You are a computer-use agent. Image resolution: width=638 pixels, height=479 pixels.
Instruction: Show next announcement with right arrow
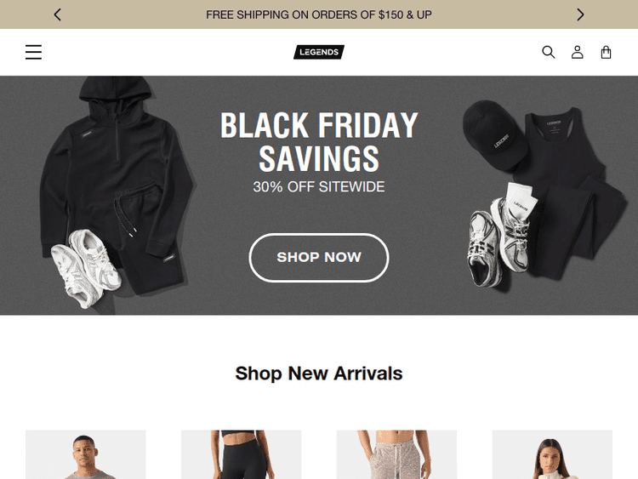(580, 14)
